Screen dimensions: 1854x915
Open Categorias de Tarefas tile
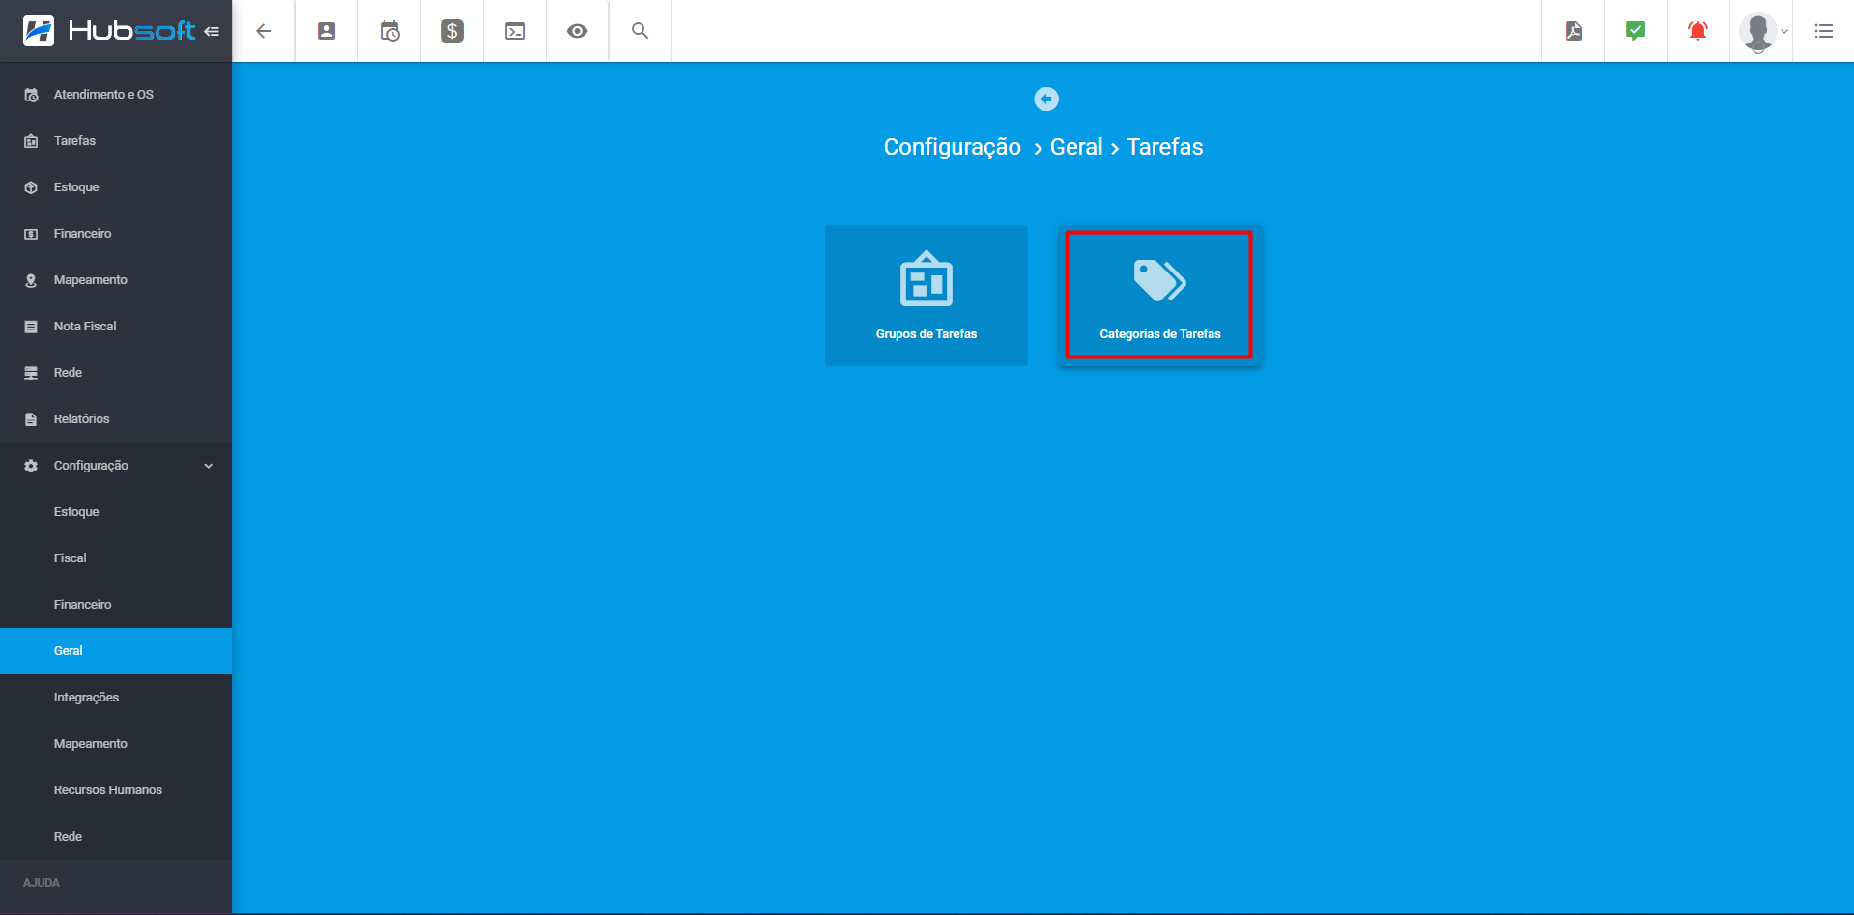tap(1159, 296)
